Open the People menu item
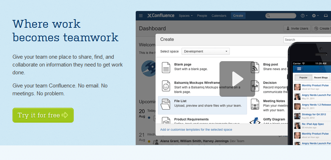 pos(202,16)
